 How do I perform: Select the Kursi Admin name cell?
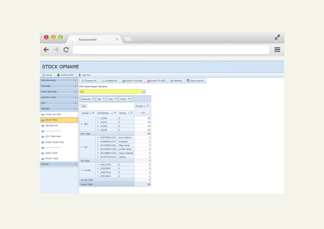coord(126,138)
